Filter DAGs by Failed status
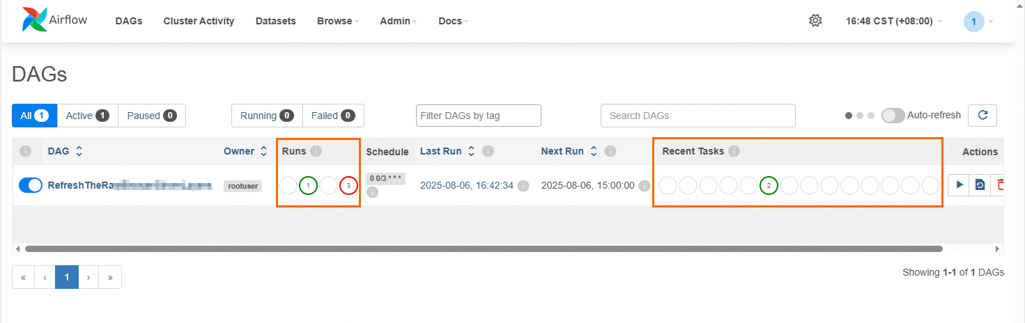The height and width of the screenshot is (323, 1025). [x=333, y=116]
